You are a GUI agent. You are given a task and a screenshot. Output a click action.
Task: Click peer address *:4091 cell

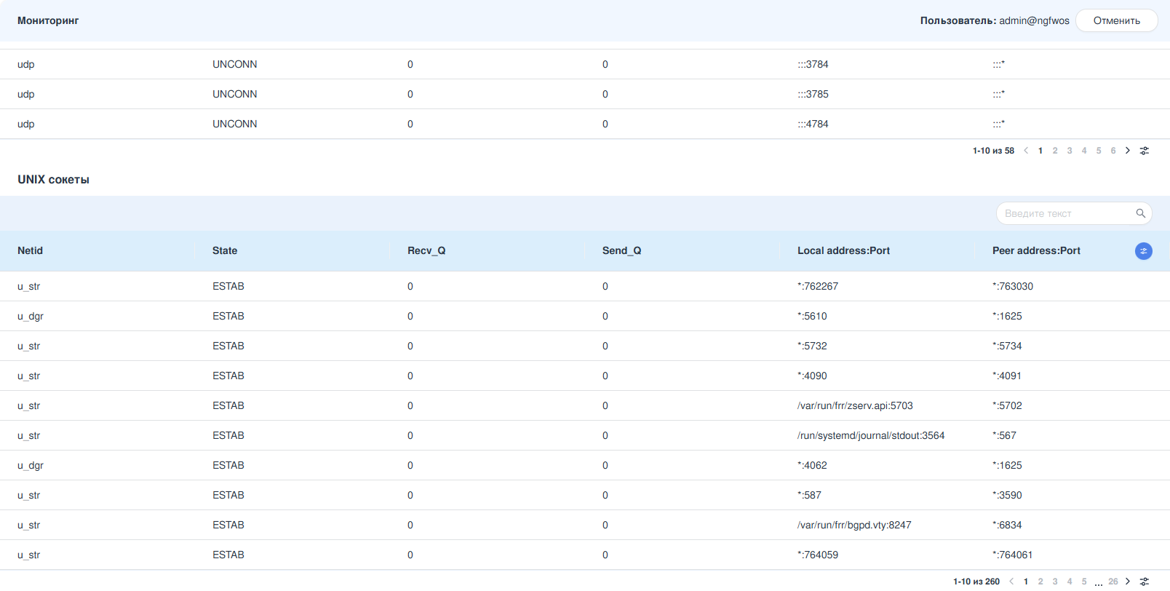pyautogui.click(x=1007, y=376)
